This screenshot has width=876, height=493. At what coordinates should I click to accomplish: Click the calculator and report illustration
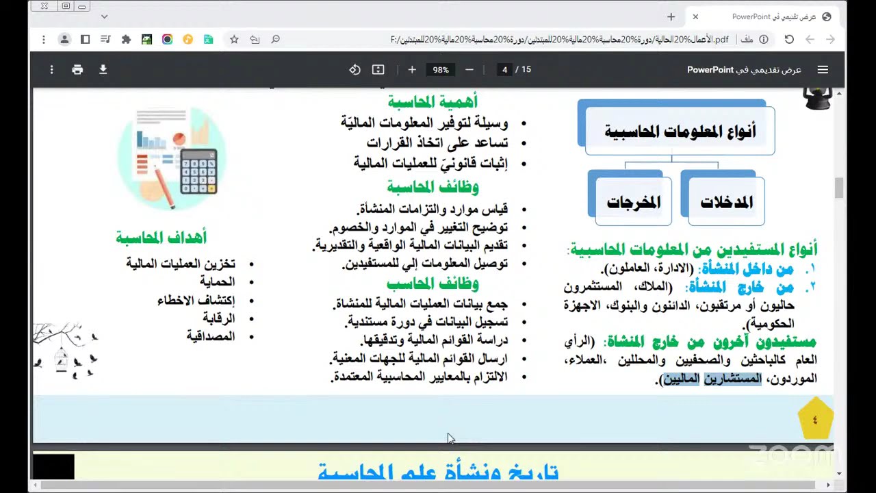pos(171,158)
